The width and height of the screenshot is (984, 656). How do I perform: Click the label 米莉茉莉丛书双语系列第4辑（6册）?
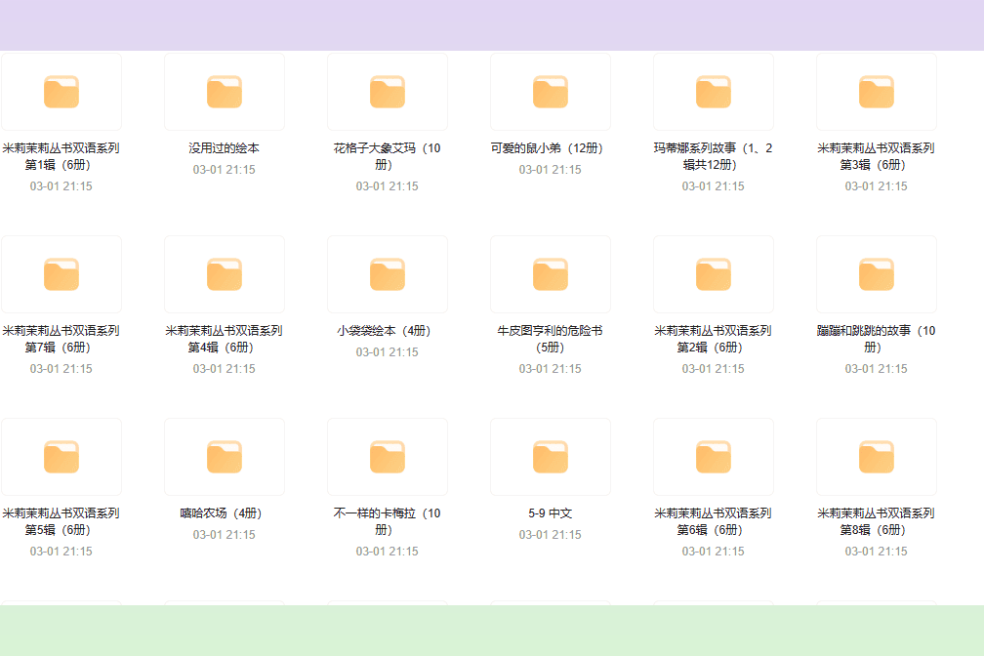tap(225, 339)
